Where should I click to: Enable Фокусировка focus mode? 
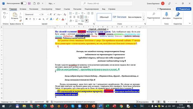coord(142,102)
